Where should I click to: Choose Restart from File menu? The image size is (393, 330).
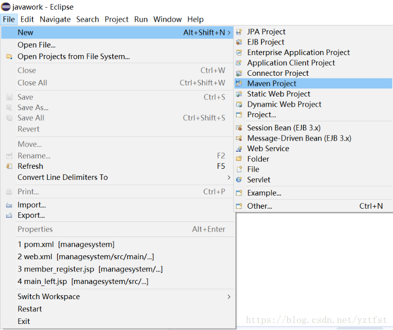[x=117, y=309]
